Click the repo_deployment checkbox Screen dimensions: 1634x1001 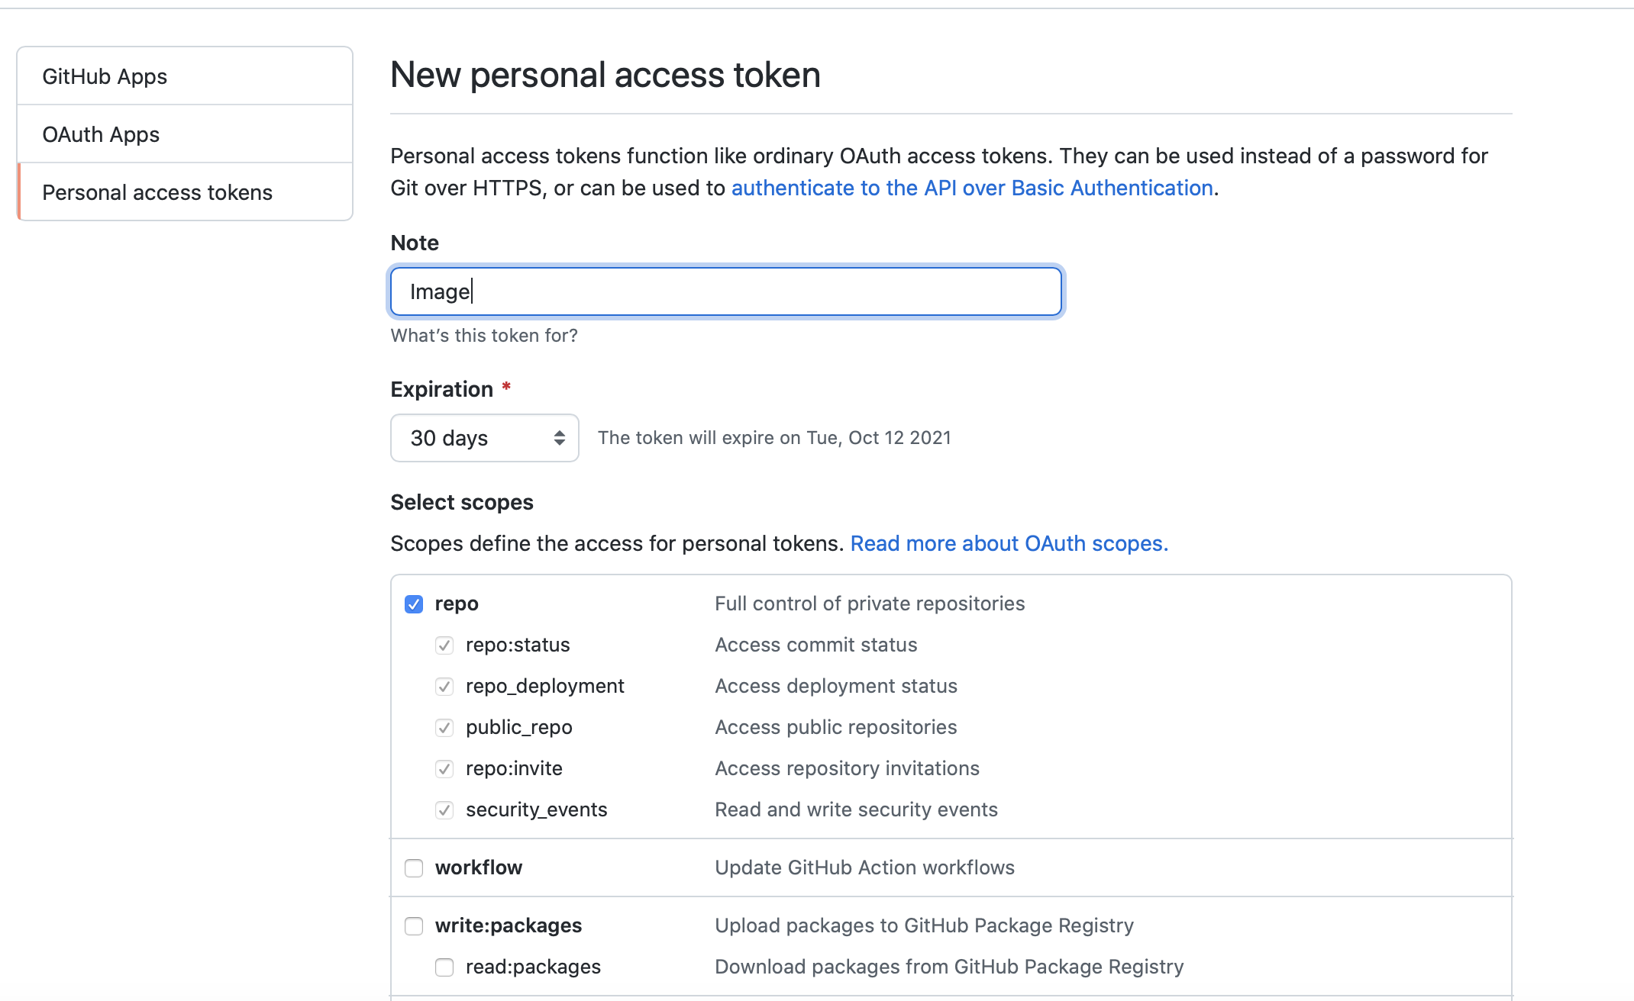pos(444,687)
